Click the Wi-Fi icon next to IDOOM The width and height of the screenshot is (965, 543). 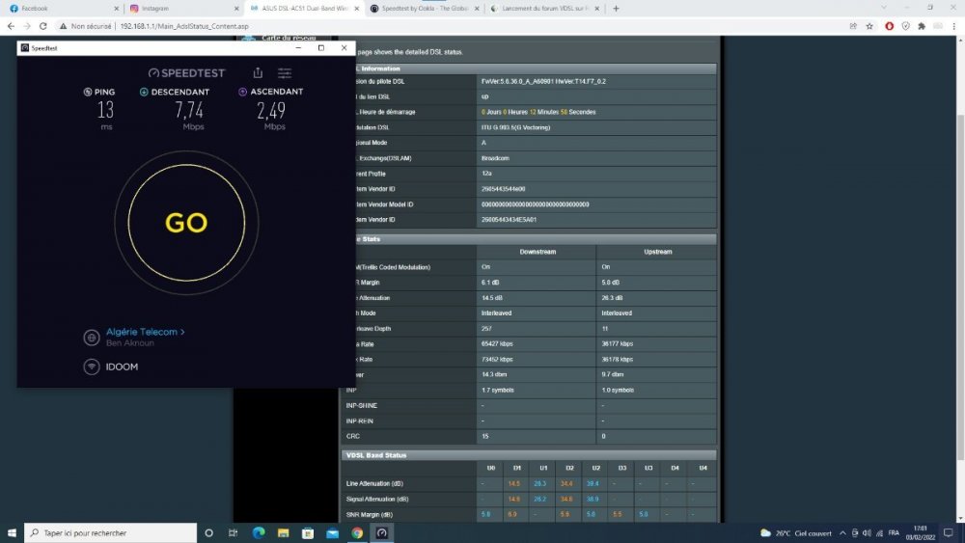pos(92,367)
